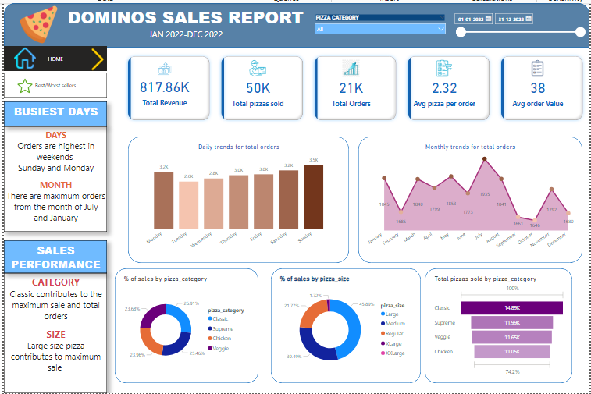This screenshot has width=591, height=394.
Task: Click the Classic bar in the funnel chart
Action: point(512,307)
